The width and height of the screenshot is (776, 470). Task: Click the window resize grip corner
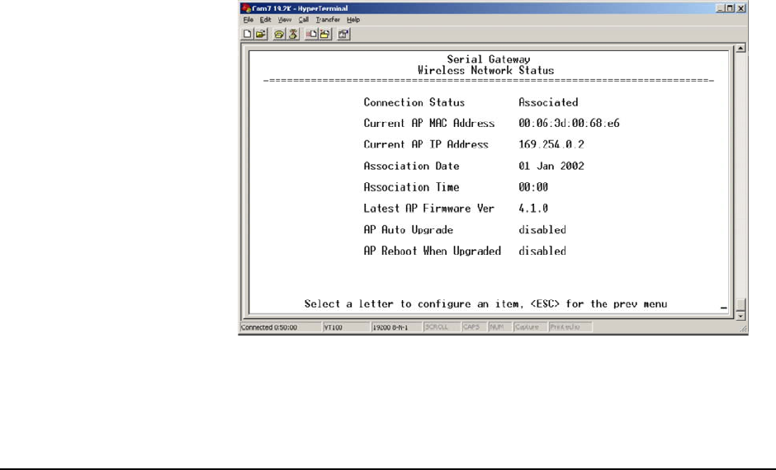(744, 329)
